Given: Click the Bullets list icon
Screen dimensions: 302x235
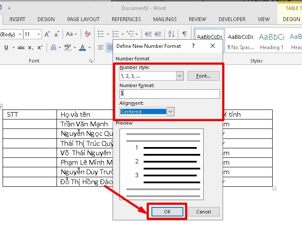Looking at the screenshot, I should tap(101, 34).
